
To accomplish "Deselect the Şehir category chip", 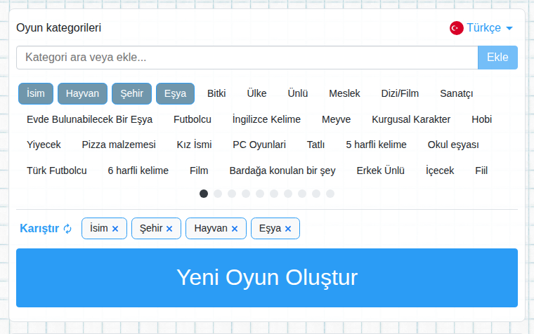I will click(132, 93).
